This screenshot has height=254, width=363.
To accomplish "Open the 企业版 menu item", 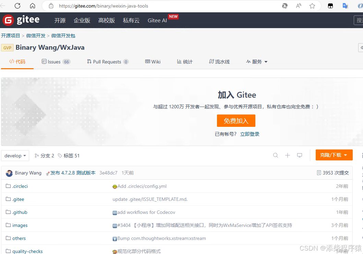I will [82, 20].
